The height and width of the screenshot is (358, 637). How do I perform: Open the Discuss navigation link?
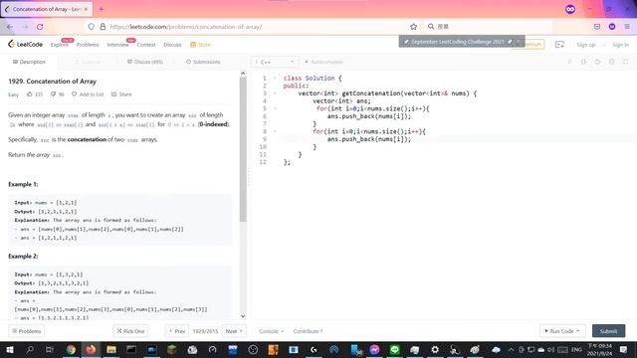coord(172,45)
